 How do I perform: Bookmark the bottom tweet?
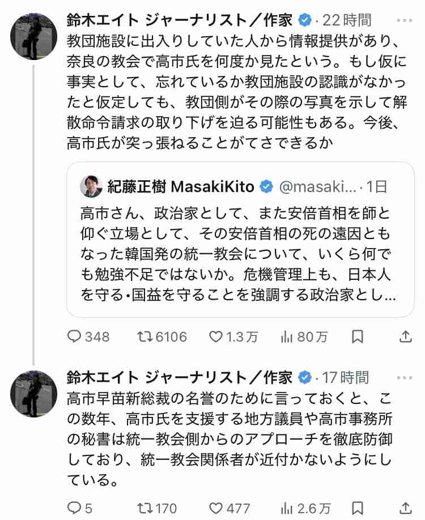(x=359, y=508)
